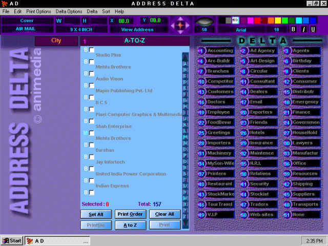Select category number 9 Clients

[x=302, y=71]
